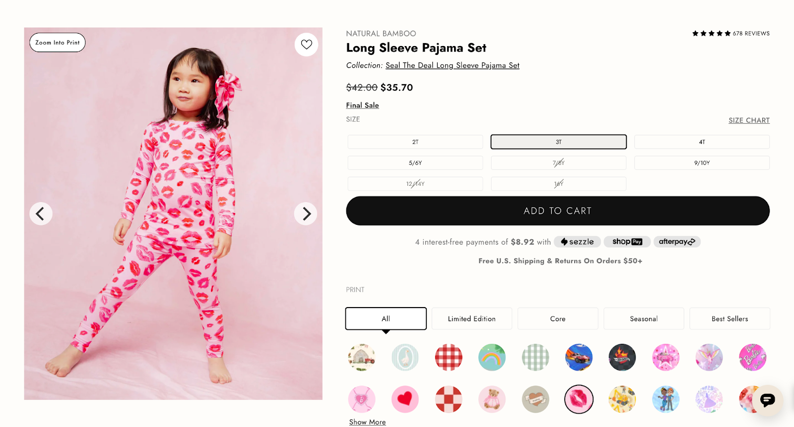Click the five-star rating icons
The width and height of the screenshot is (794, 427).
coord(711,34)
